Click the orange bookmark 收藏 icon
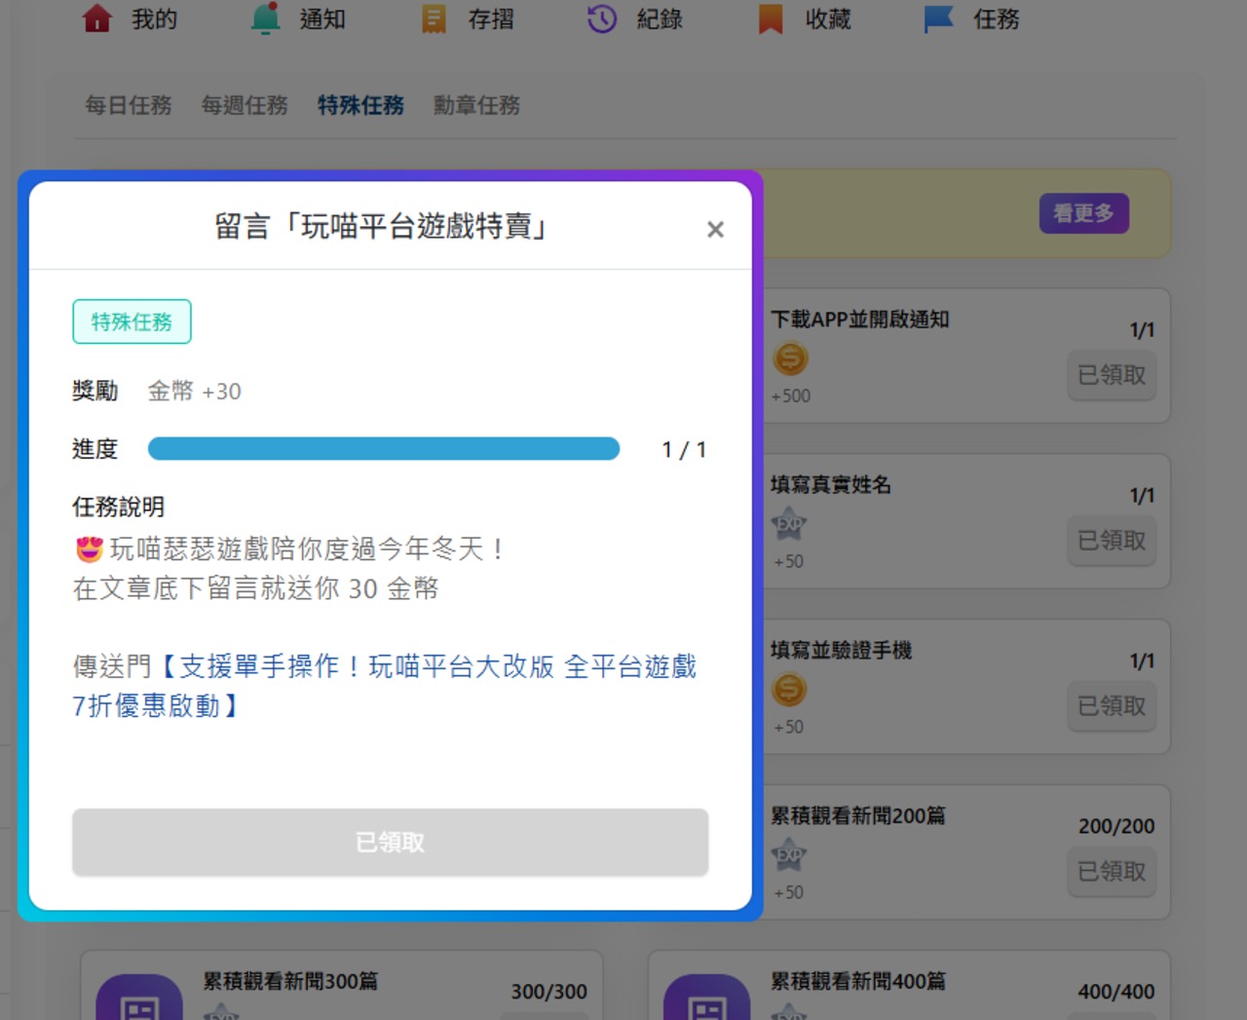The height and width of the screenshot is (1020, 1247). (771, 19)
